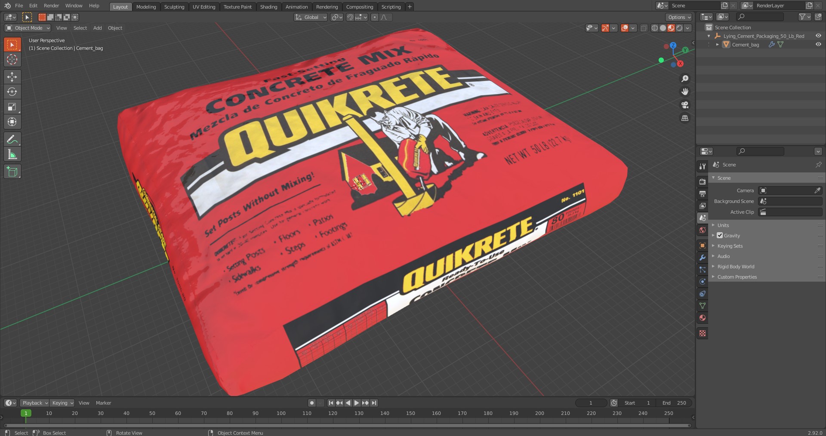
Task: Activate the Rotate tool
Action: coord(12,92)
